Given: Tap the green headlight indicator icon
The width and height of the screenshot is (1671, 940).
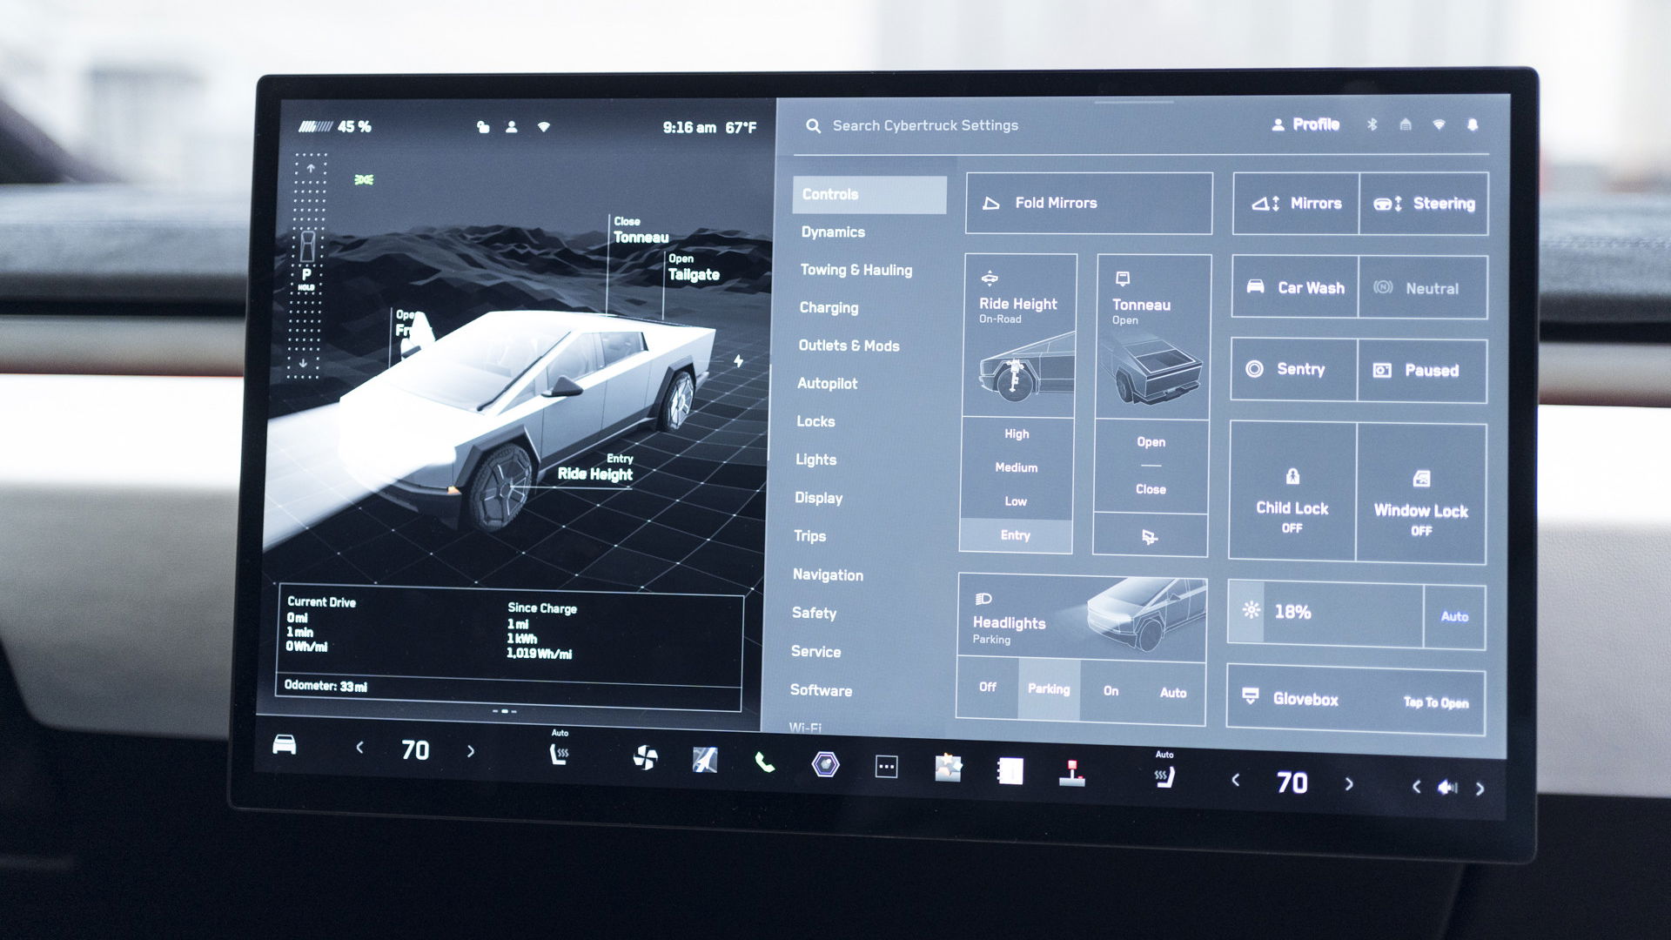Looking at the screenshot, I should coord(364,179).
